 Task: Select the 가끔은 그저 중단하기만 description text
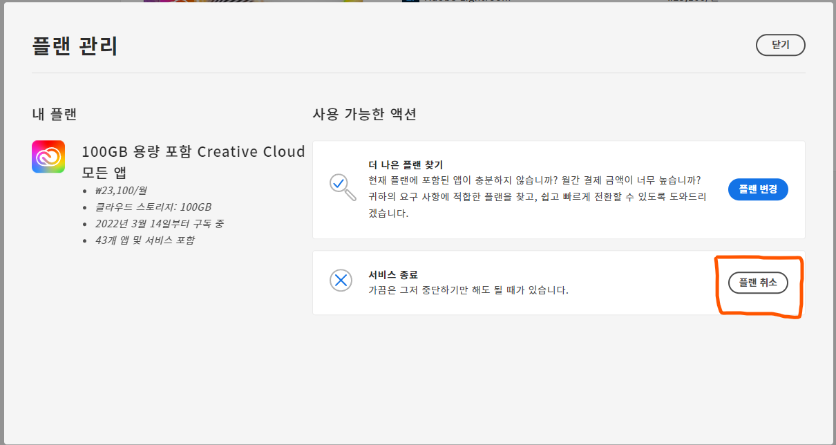pos(468,290)
